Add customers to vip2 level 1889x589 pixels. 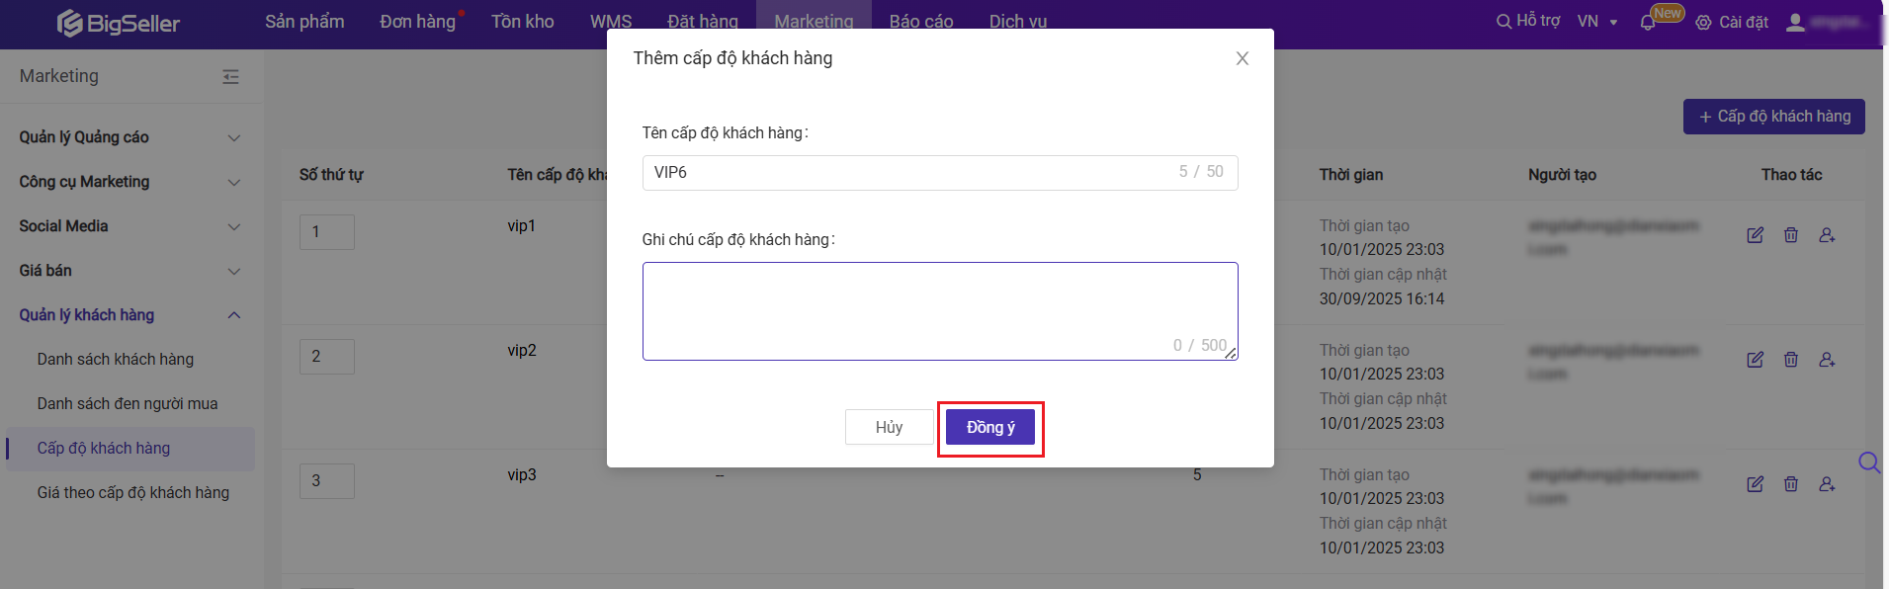[x=1827, y=360]
